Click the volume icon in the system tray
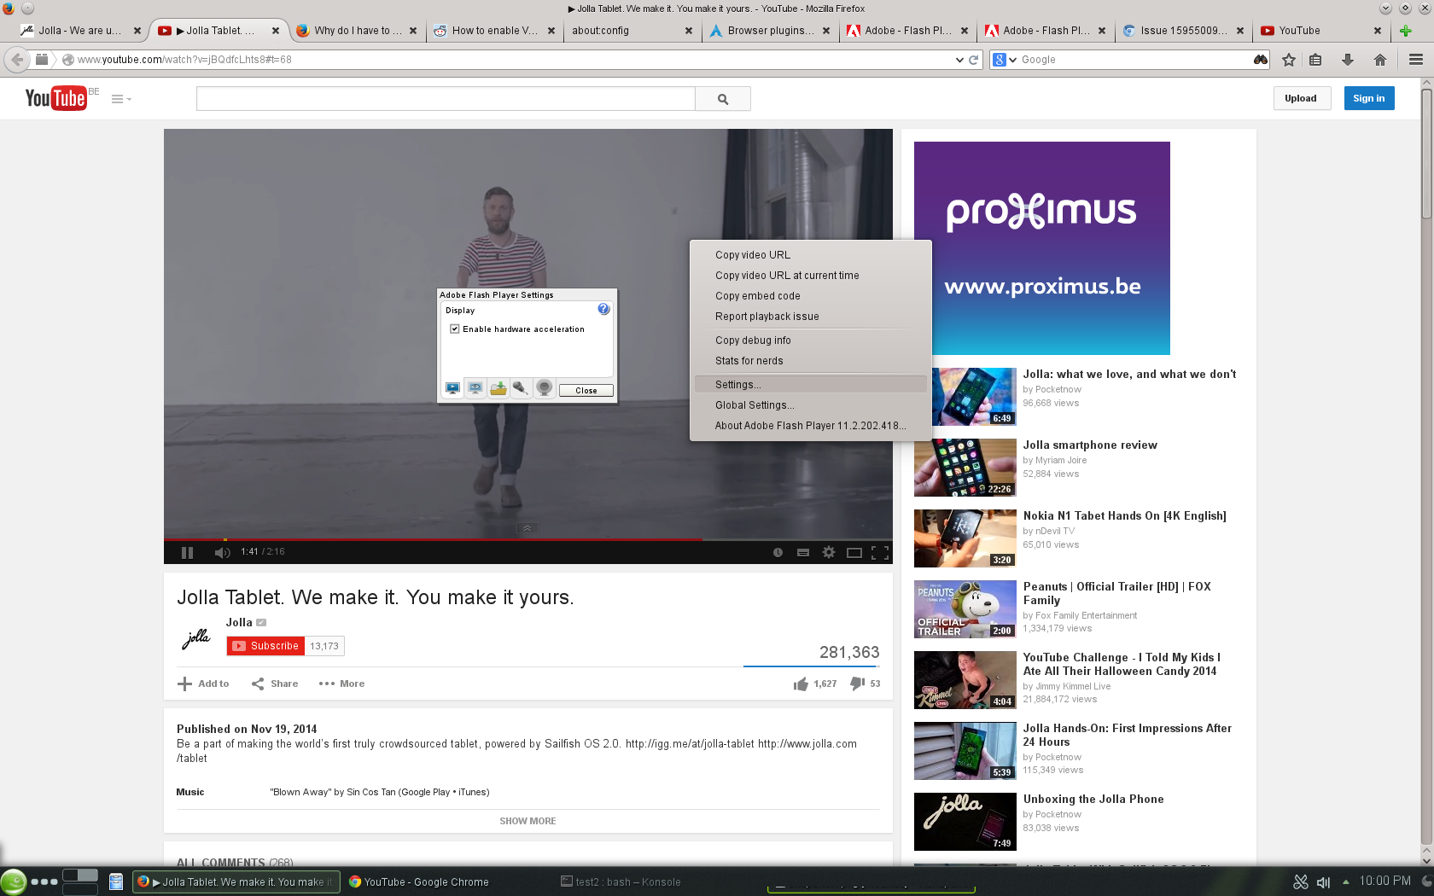1434x896 pixels. [1323, 882]
